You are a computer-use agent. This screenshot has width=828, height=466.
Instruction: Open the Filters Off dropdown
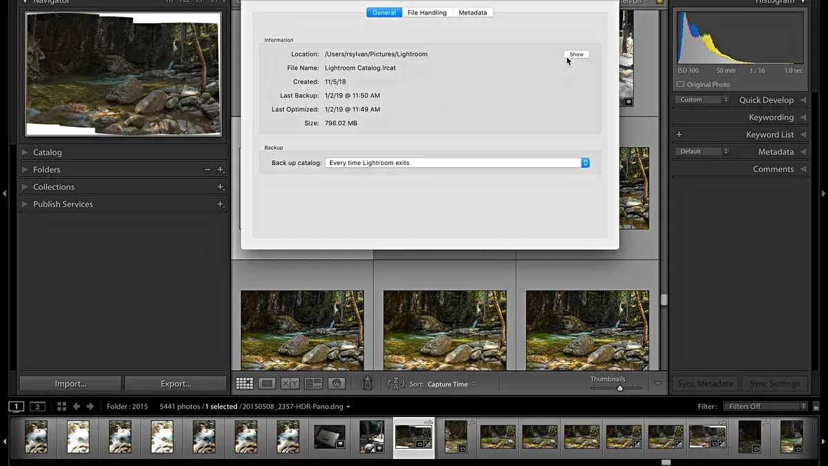pos(765,407)
